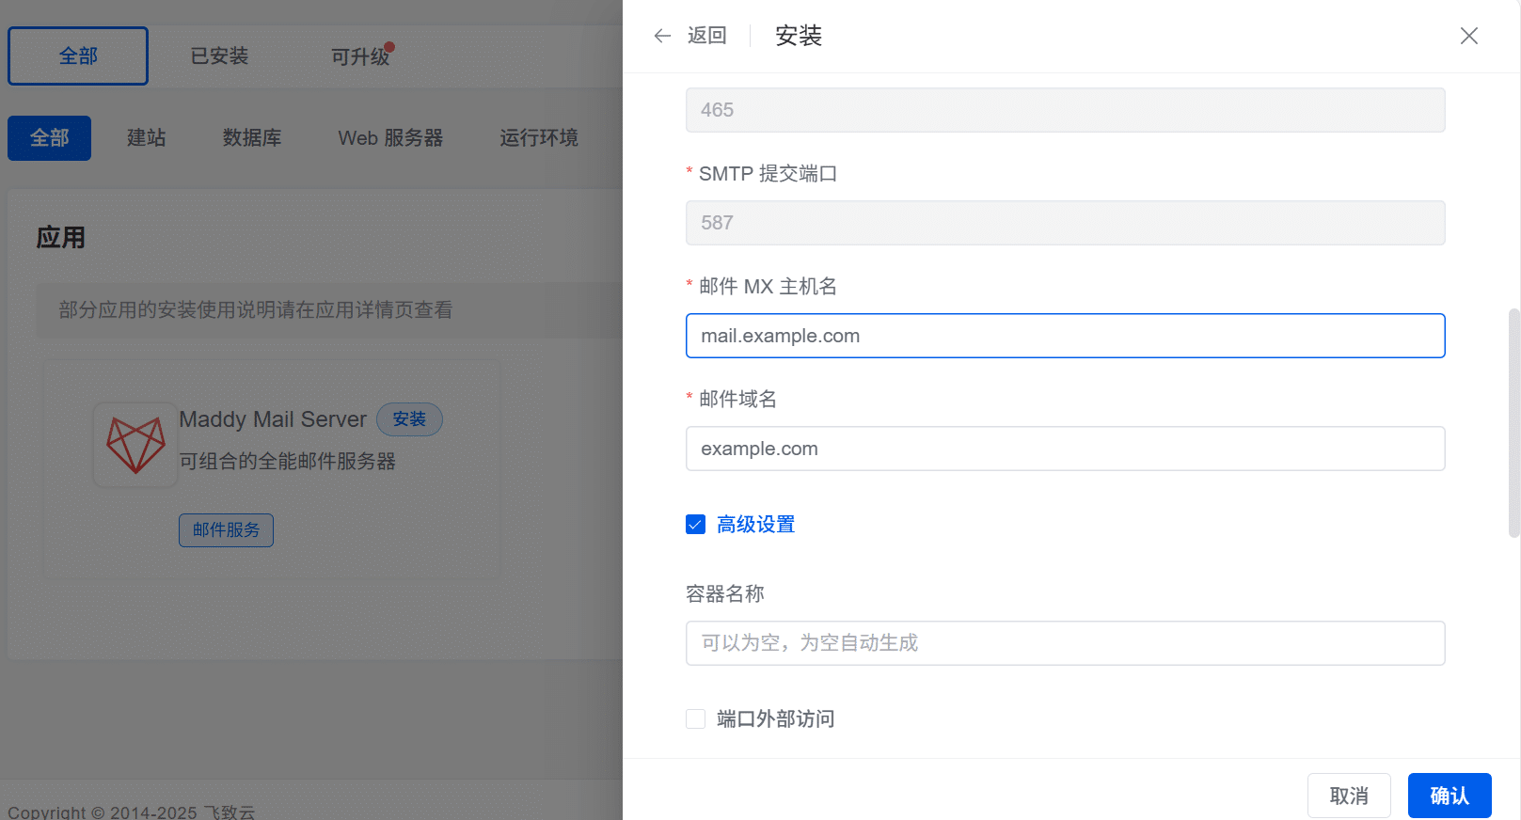The height and width of the screenshot is (820, 1521).
Task: Click the back arrow icon
Action: tap(662, 36)
